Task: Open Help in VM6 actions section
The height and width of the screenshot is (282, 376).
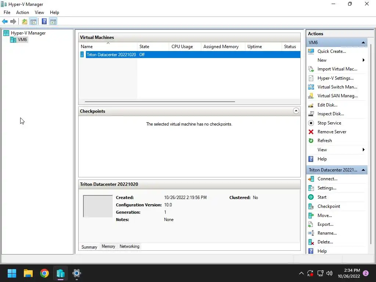Action: click(x=322, y=159)
